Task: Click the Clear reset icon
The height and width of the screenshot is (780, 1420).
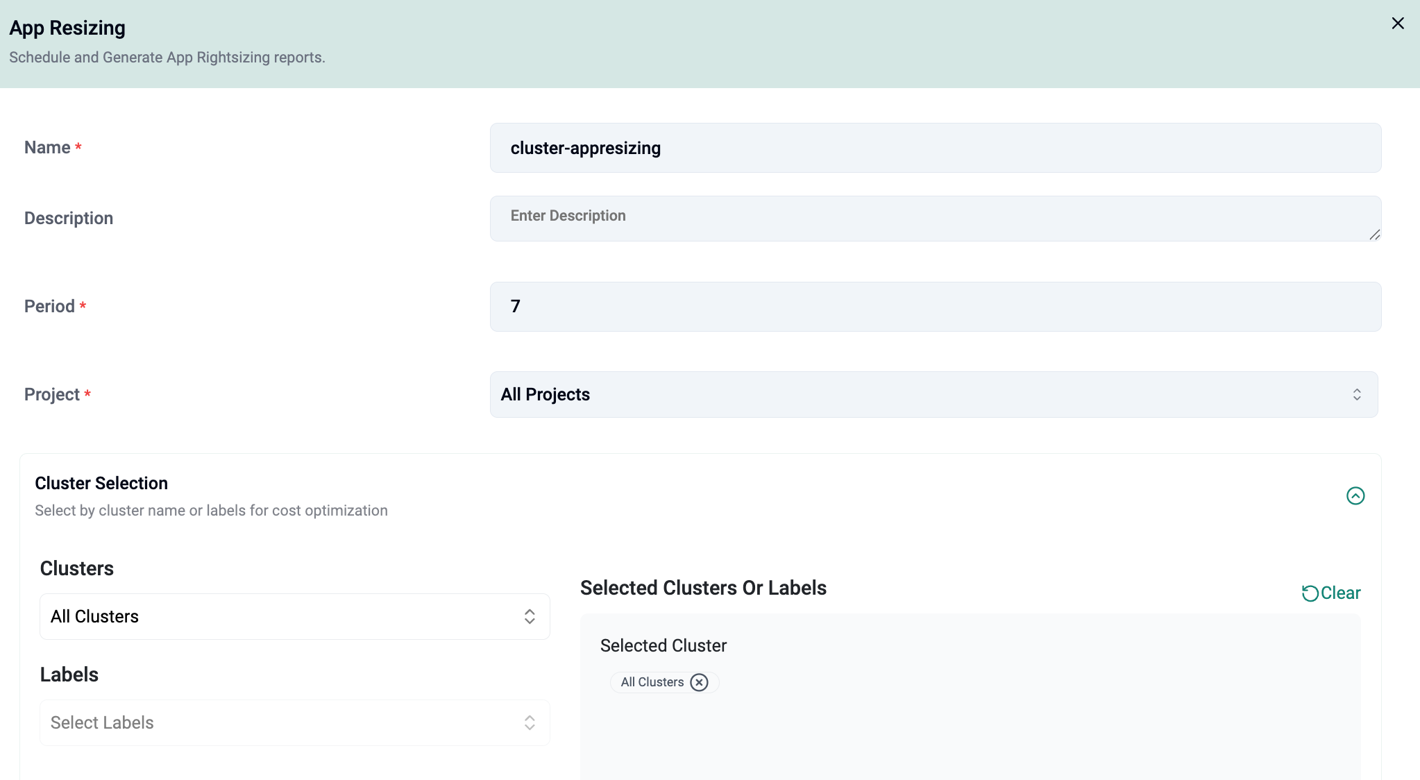Action: point(1310,593)
